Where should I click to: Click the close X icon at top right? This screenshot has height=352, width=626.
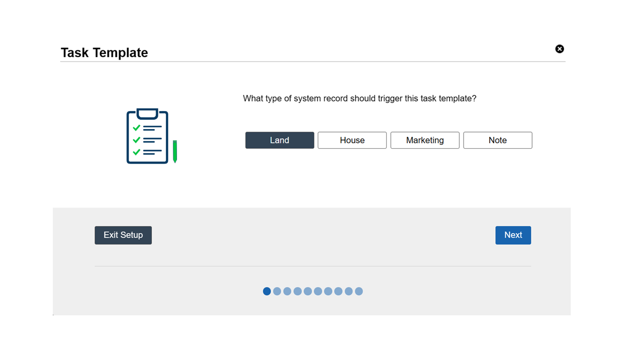click(x=559, y=49)
